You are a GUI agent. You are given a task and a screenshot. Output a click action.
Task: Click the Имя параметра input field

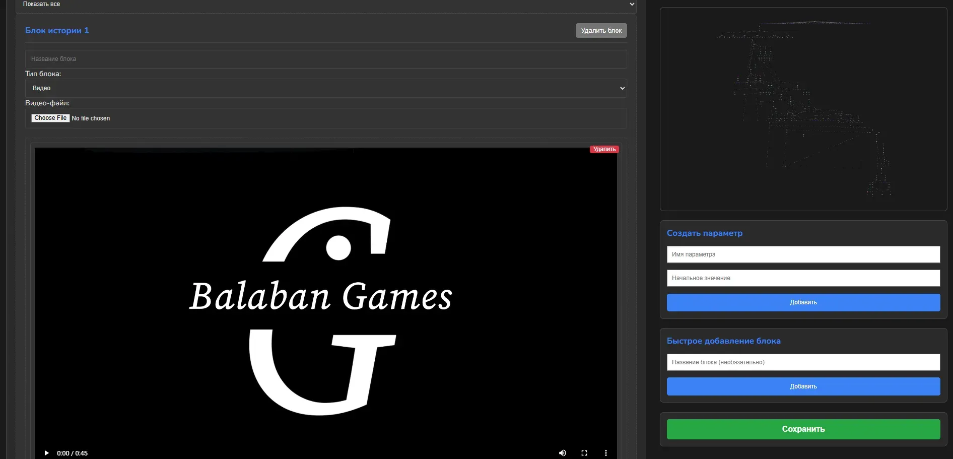803,254
